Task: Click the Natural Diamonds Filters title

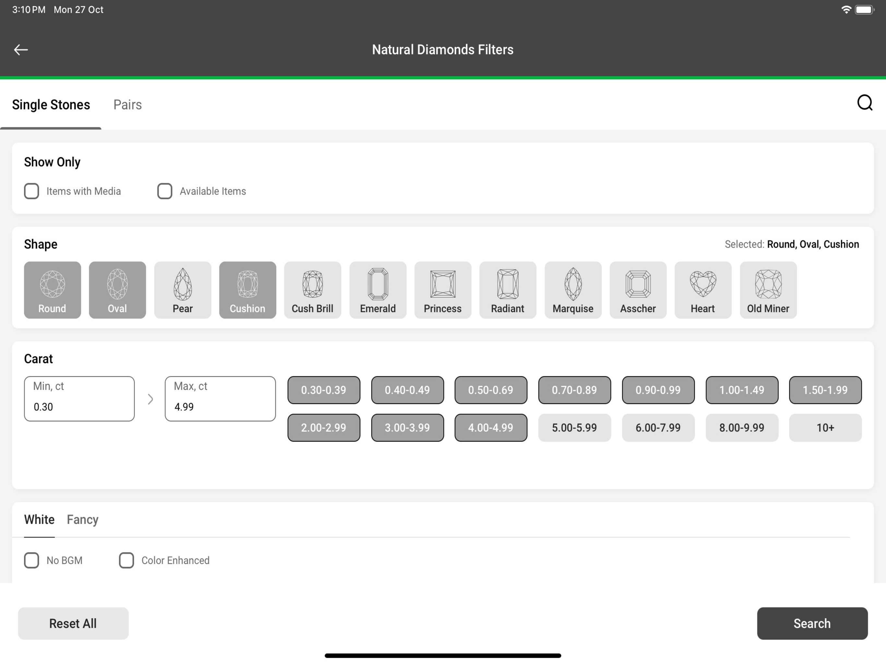Action: point(443,50)
